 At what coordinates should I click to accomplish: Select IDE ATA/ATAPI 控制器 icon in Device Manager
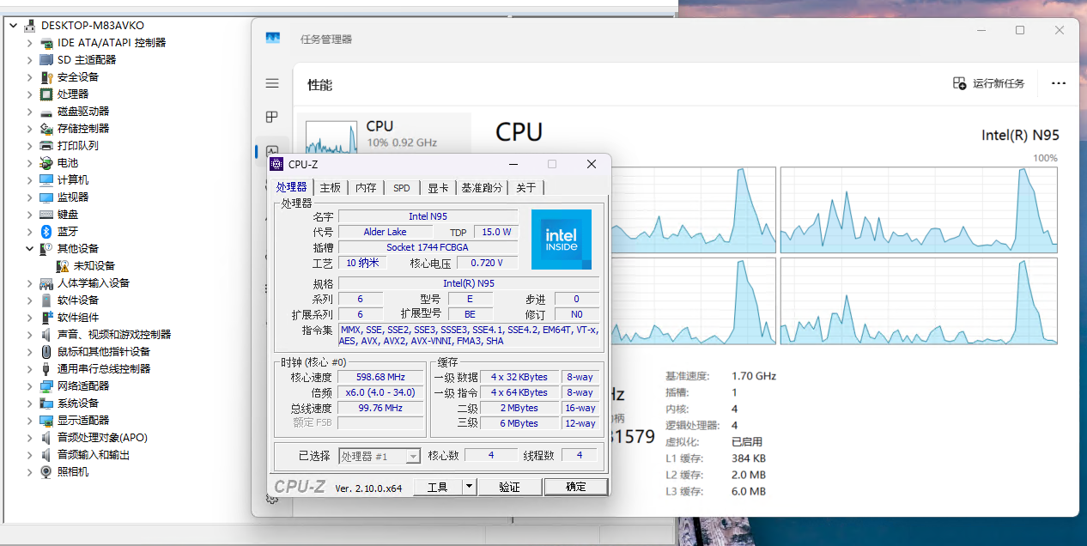tap(46, 42)
